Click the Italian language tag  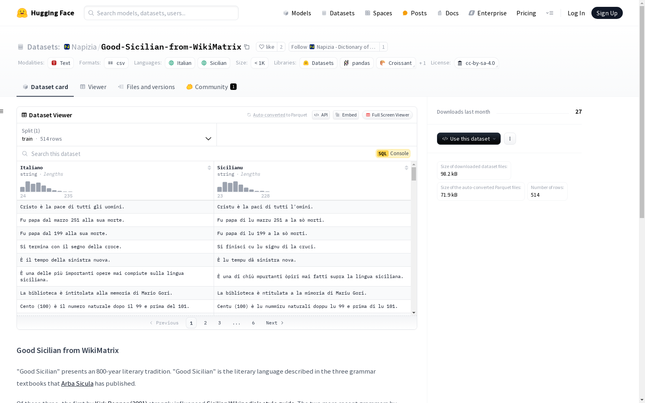pyautogui.click(x=180, y=63)
